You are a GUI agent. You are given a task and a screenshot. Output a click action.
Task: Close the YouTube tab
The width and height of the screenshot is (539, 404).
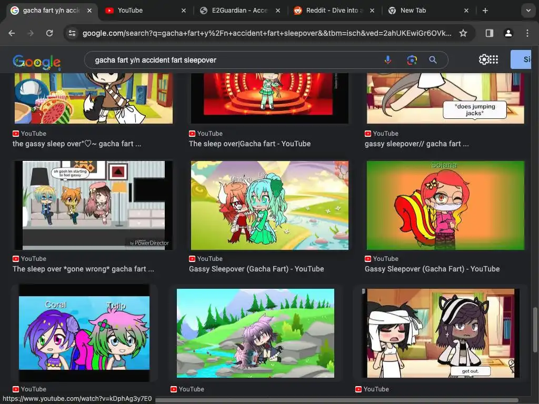(184, 11)
